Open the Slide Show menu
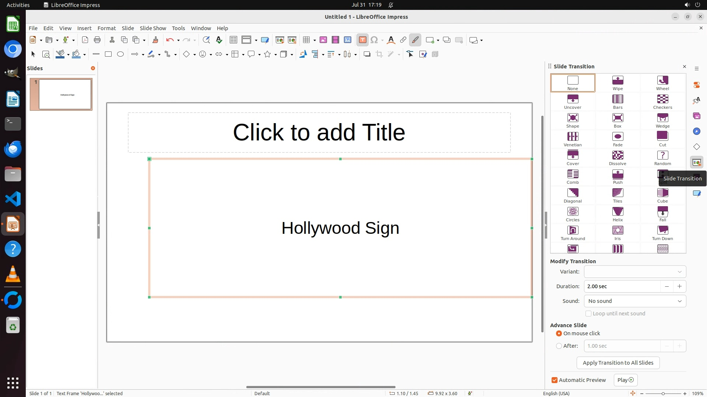This screenshot has height=397, width=707. (x=153, y=28)
